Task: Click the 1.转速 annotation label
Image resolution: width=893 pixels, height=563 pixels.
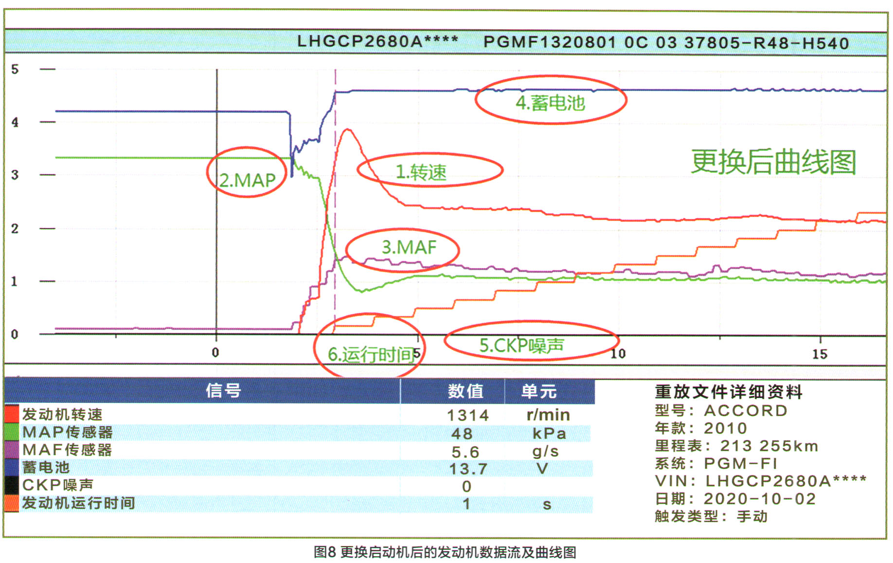Action: click(421, 172)
